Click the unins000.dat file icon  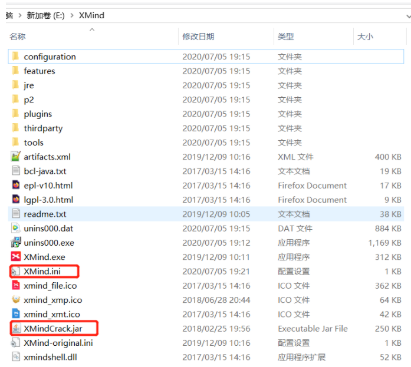16,228
